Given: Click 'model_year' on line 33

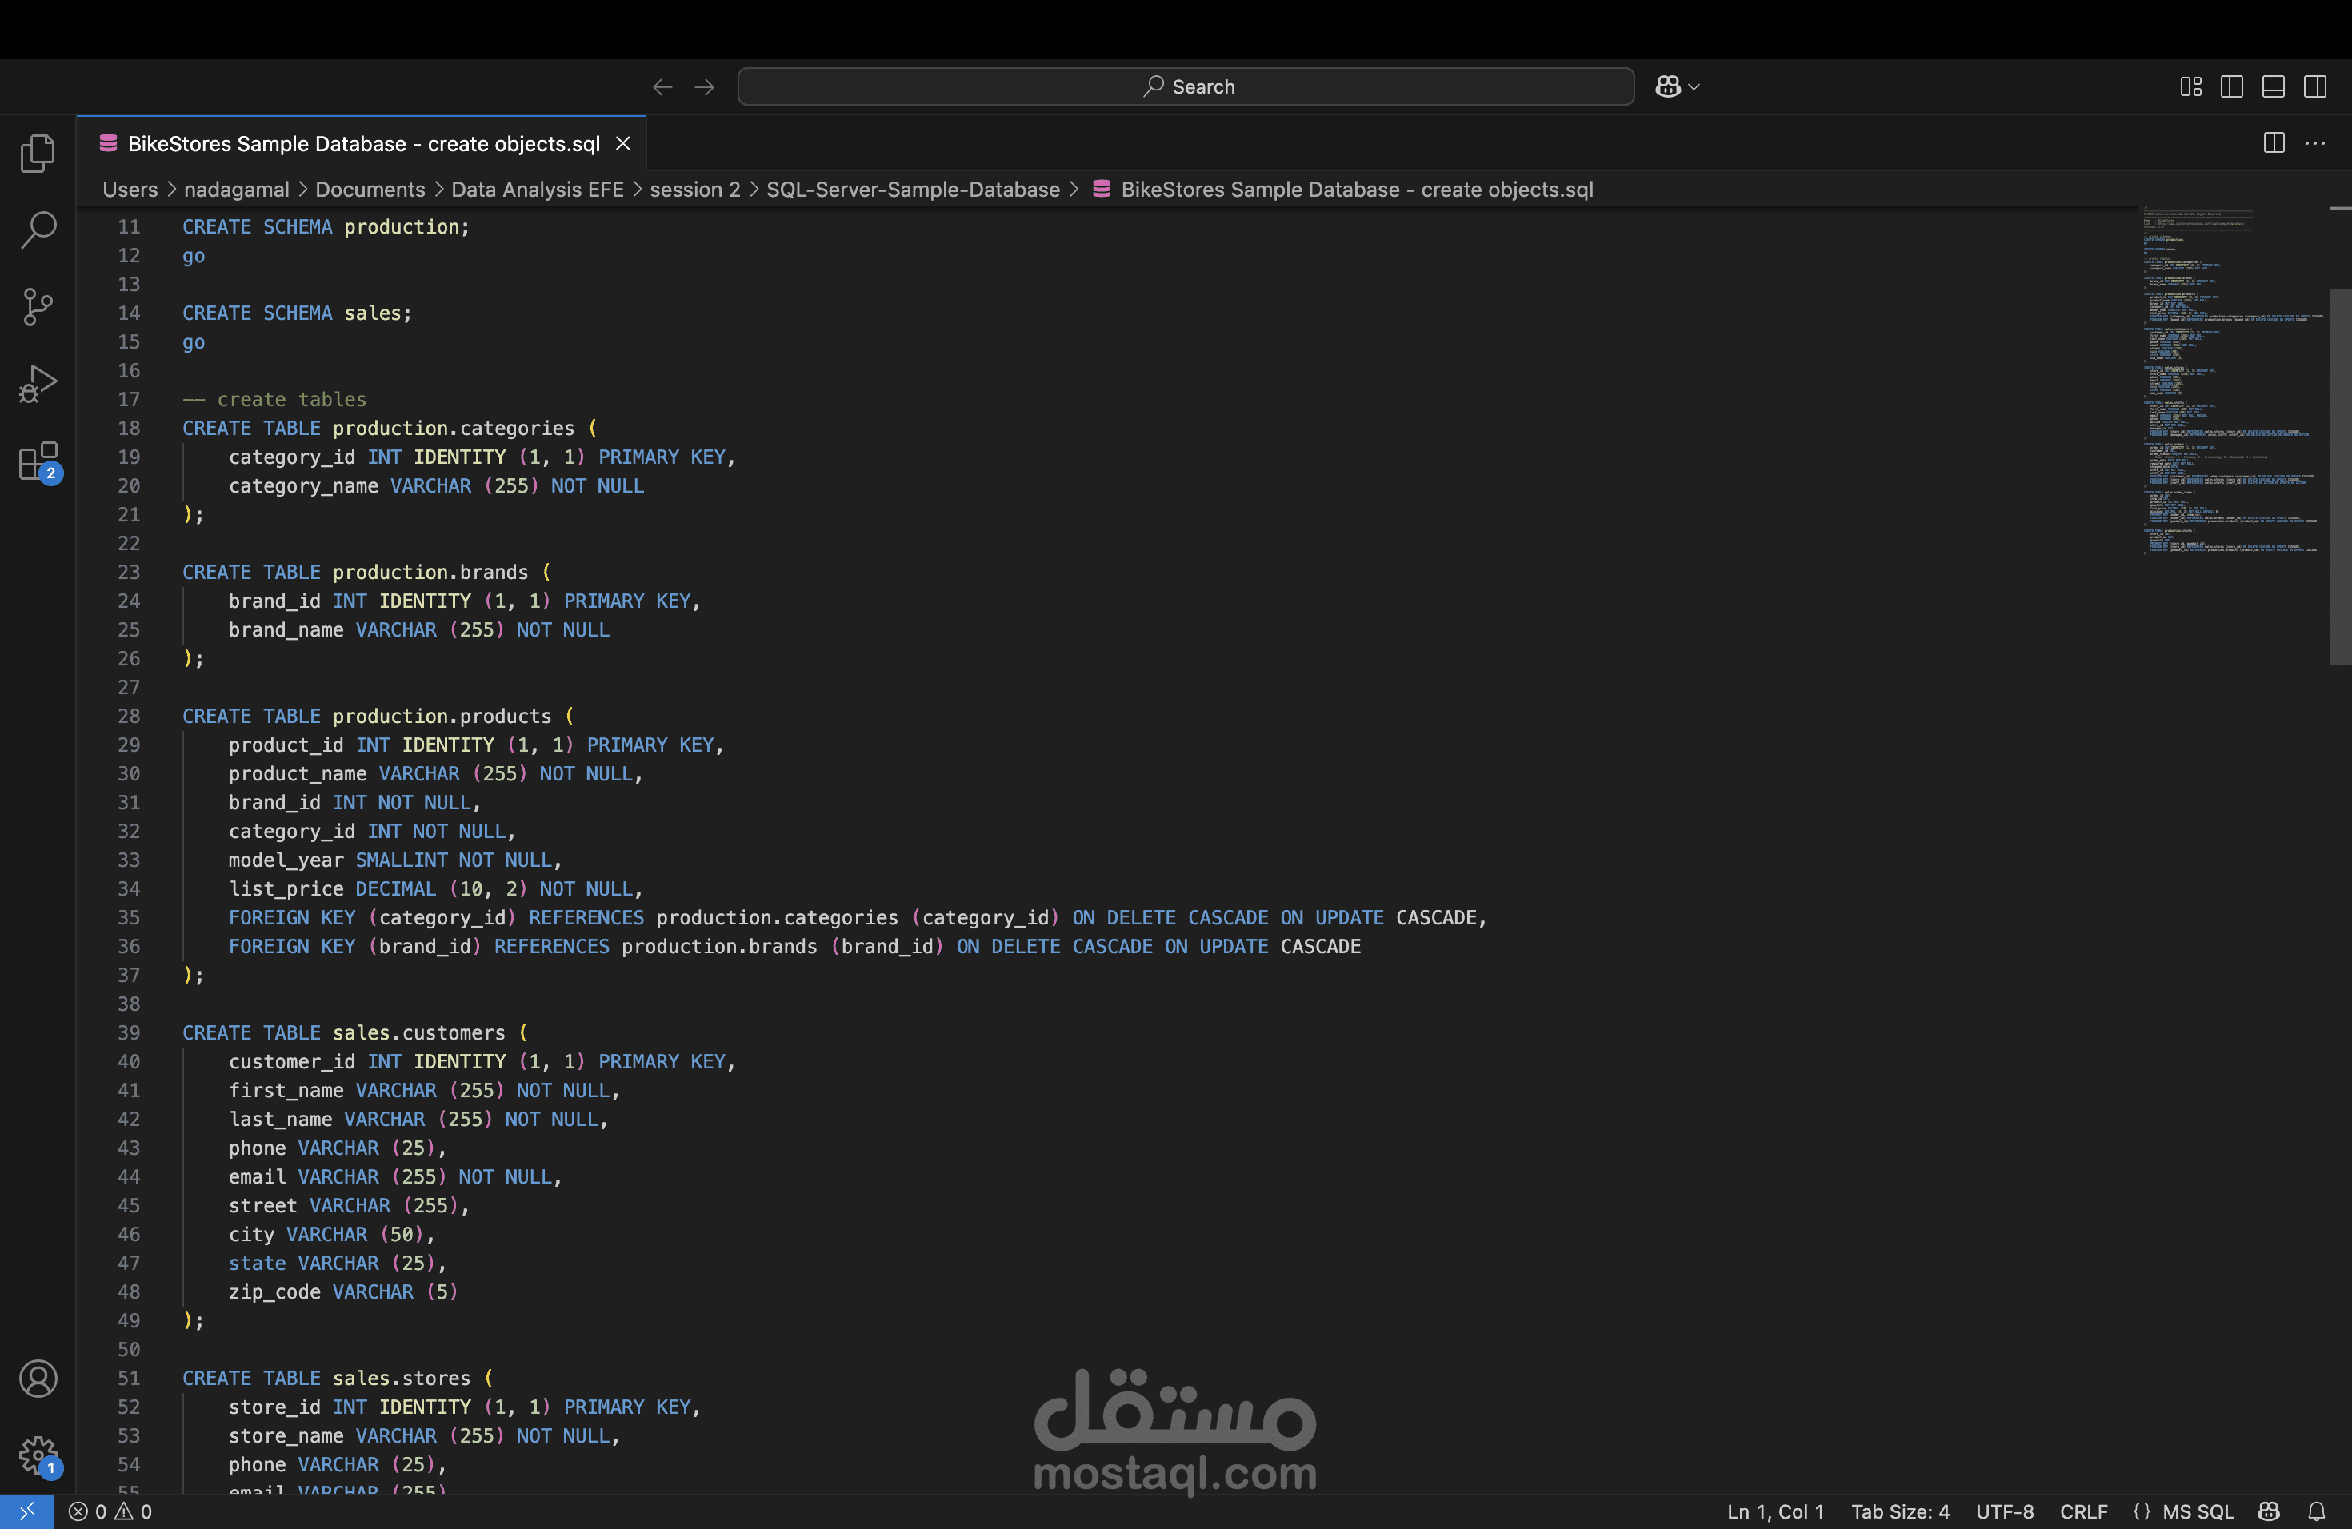Looking at the screenshot, I should (x=286, y=860).
